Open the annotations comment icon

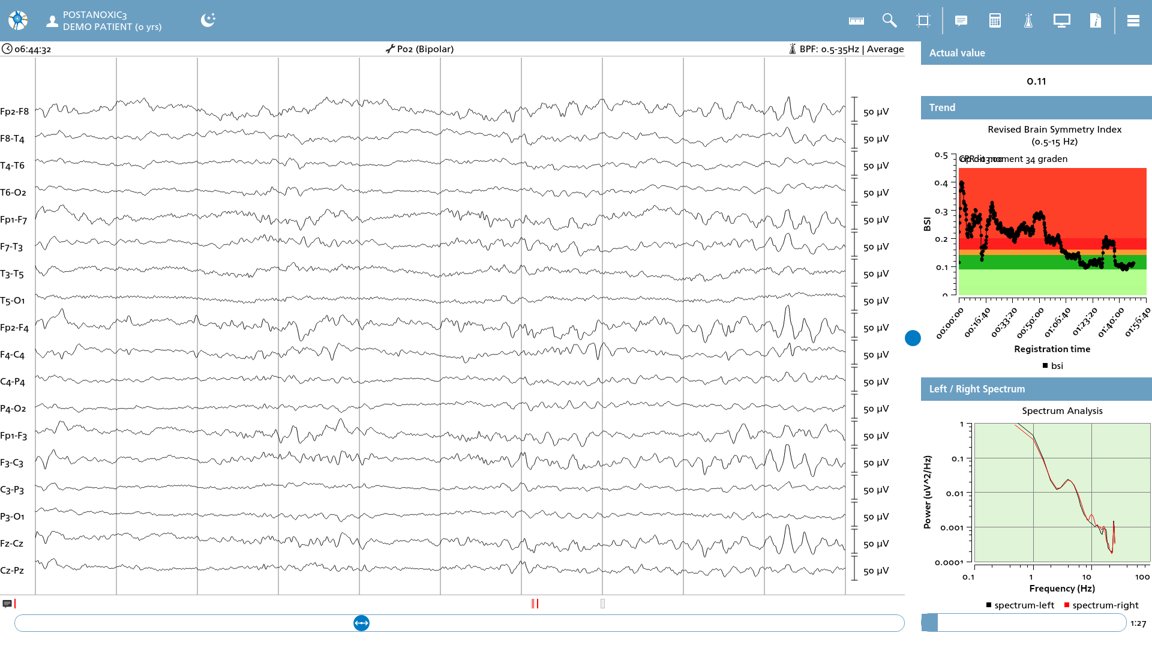[x=961, y=21]
